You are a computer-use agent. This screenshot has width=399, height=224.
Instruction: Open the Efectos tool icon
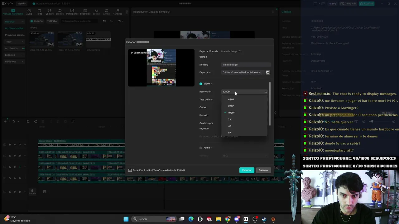coord(60,12)
